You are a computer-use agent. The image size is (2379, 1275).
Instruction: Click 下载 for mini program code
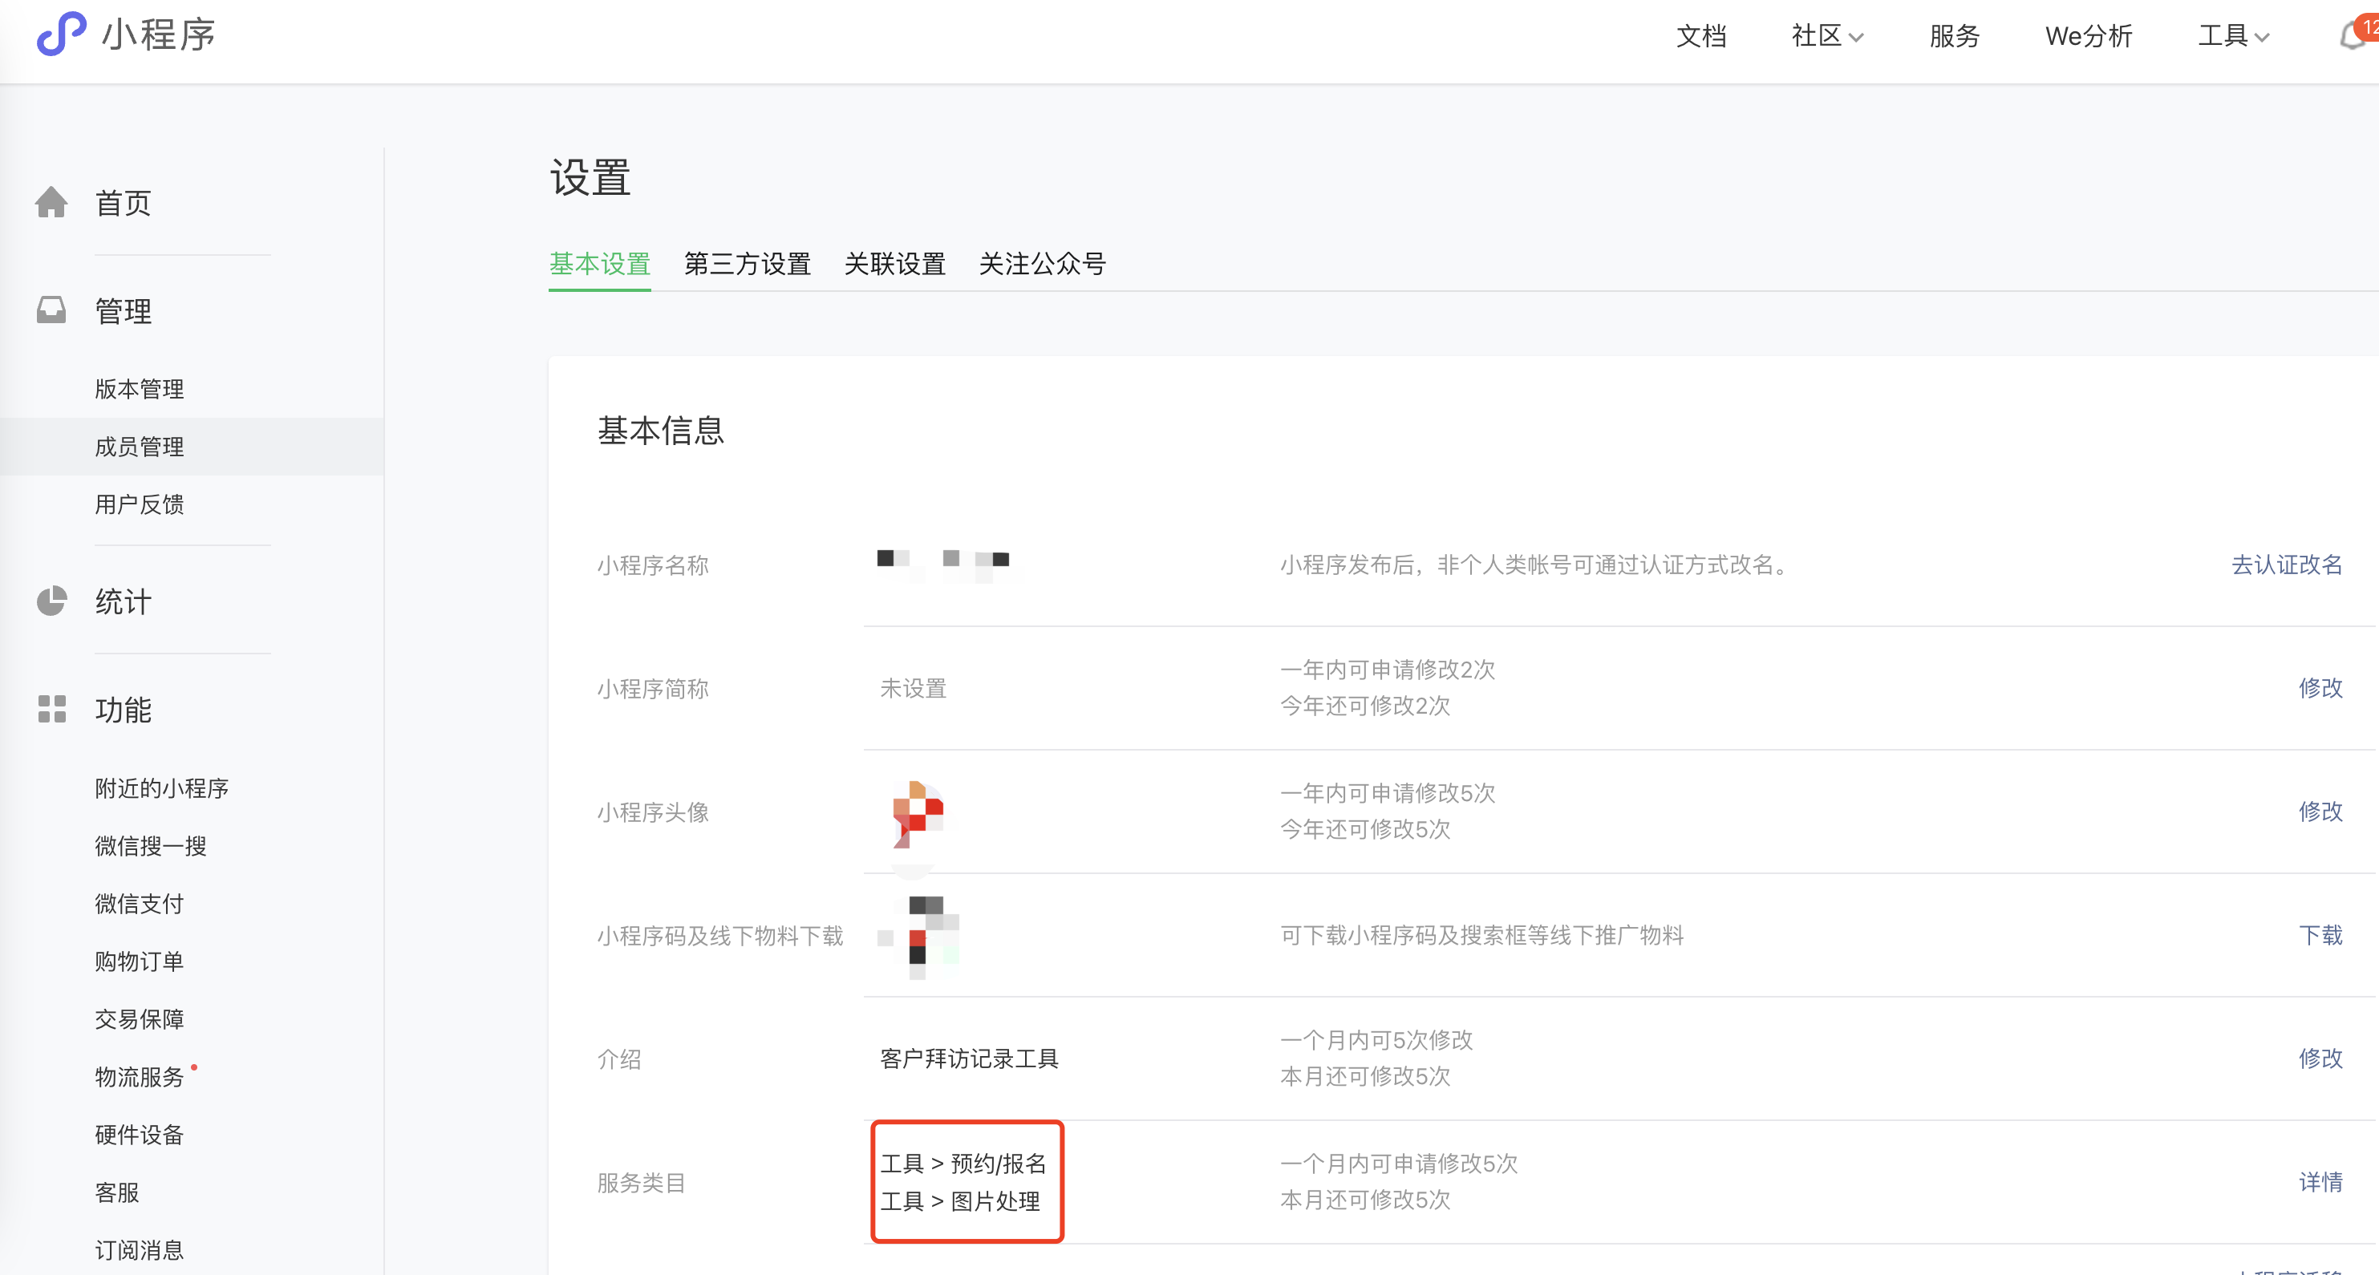pyautogui.click(x=2319, y=935)
